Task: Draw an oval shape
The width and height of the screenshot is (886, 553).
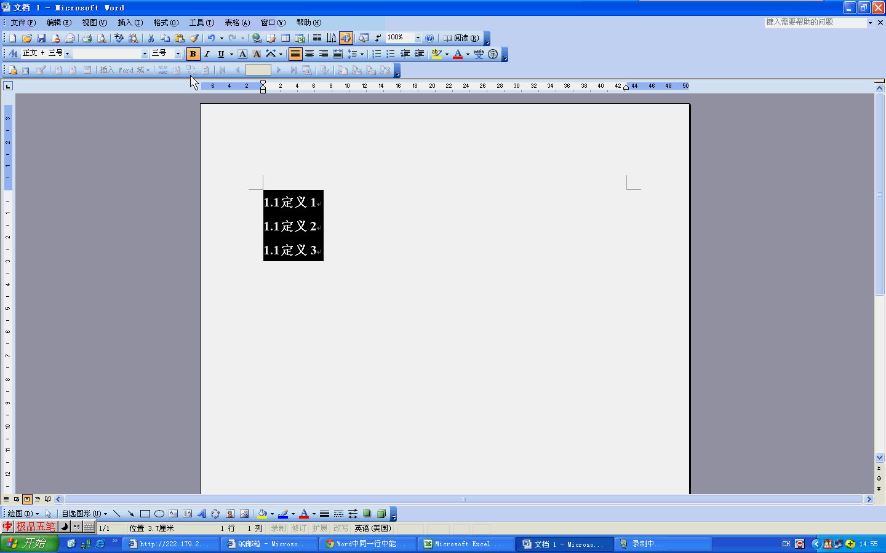Action: click(159, 514)
